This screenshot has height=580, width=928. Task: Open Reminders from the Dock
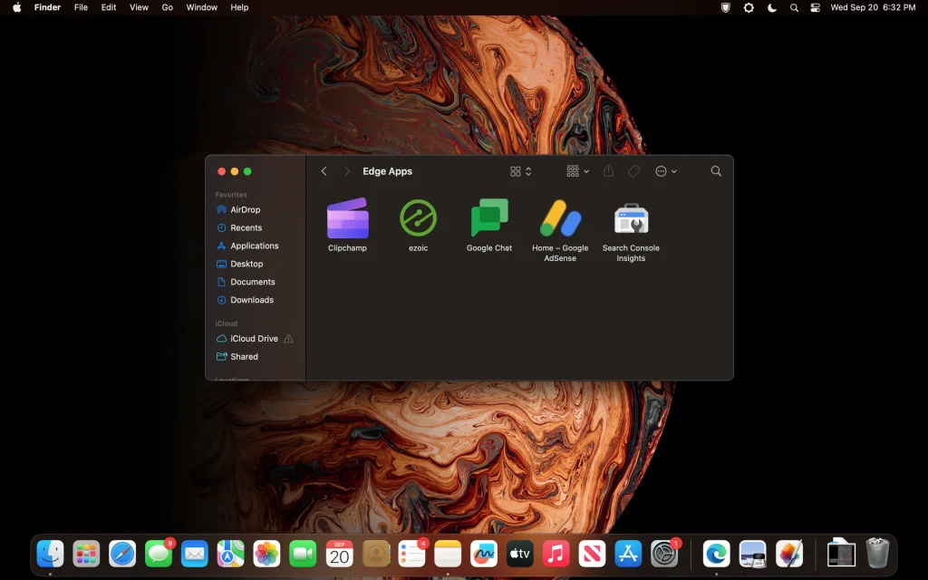point(412,555)
